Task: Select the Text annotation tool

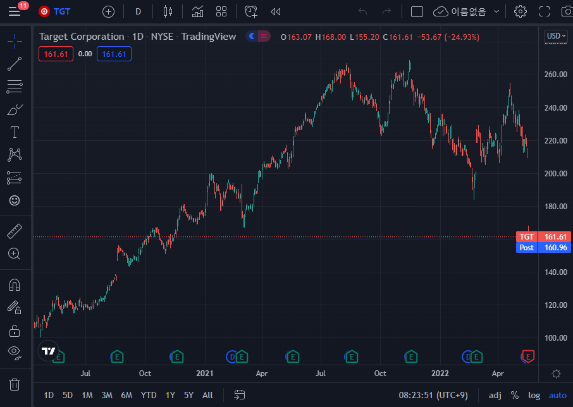Action: click(15, 132)
